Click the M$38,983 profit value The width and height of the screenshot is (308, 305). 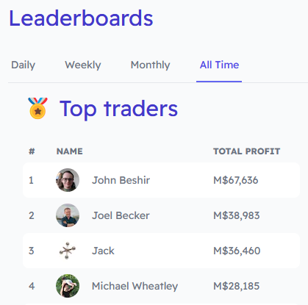[237, 215]
